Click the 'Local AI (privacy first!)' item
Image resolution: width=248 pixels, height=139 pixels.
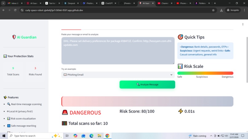pos(21,111)
